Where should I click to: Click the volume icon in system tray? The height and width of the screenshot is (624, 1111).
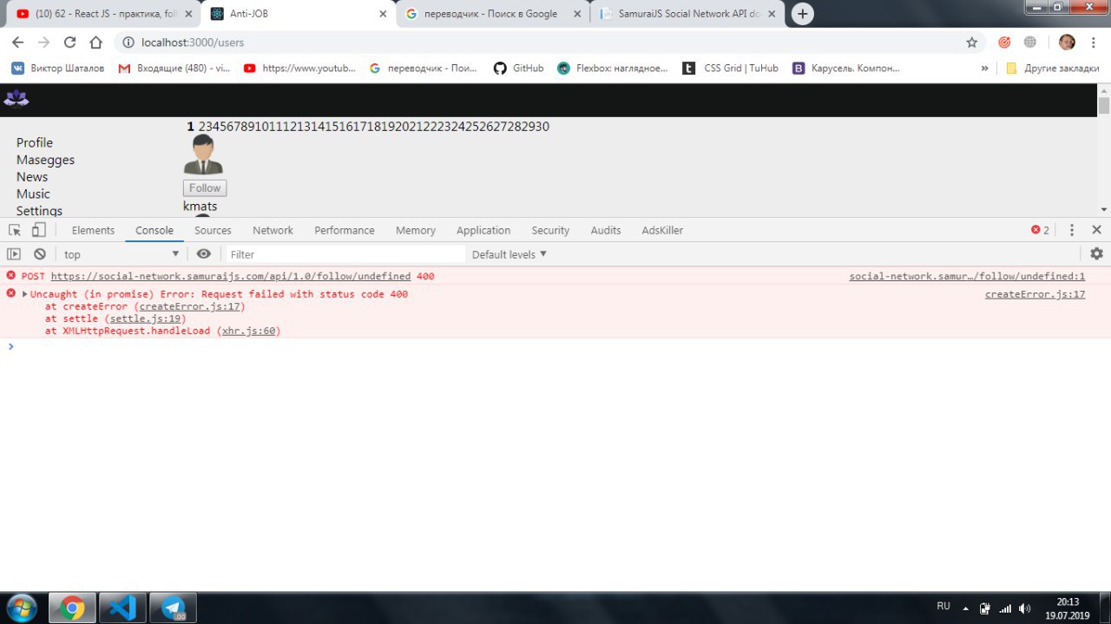click(1024, 608)
